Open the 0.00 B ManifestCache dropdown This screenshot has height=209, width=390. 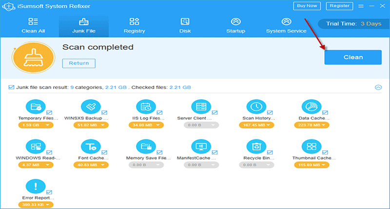[201, 165]
